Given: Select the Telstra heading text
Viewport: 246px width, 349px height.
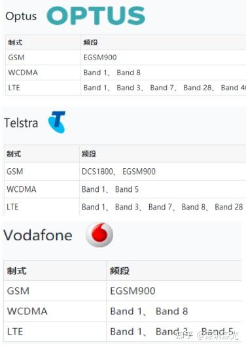Looking at the screenshot, I should pyautogui.click(x=21, y=123).
